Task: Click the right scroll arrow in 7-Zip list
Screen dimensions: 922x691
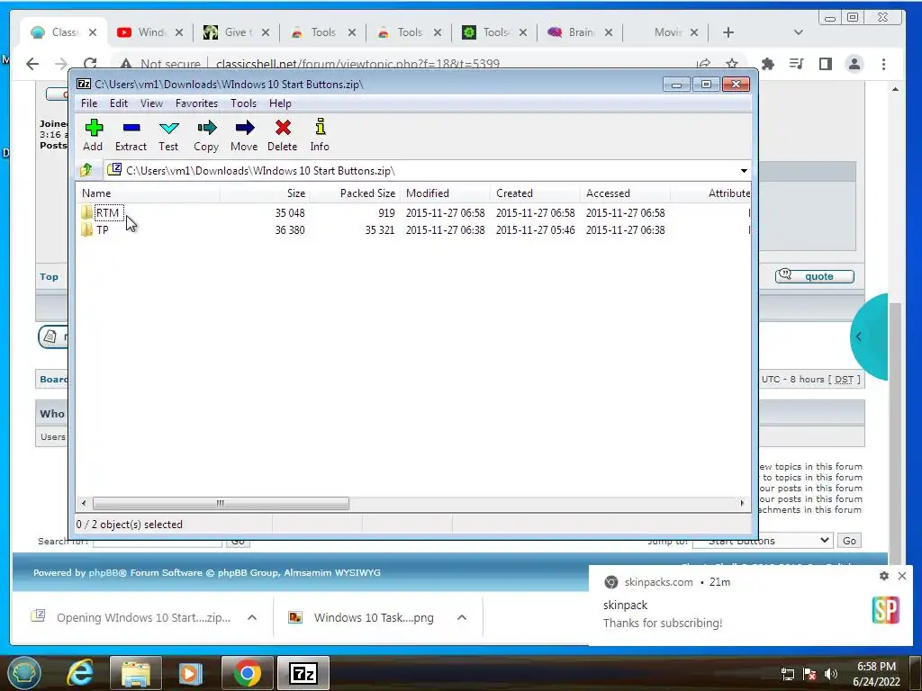Action: click(x=742, y=503)
